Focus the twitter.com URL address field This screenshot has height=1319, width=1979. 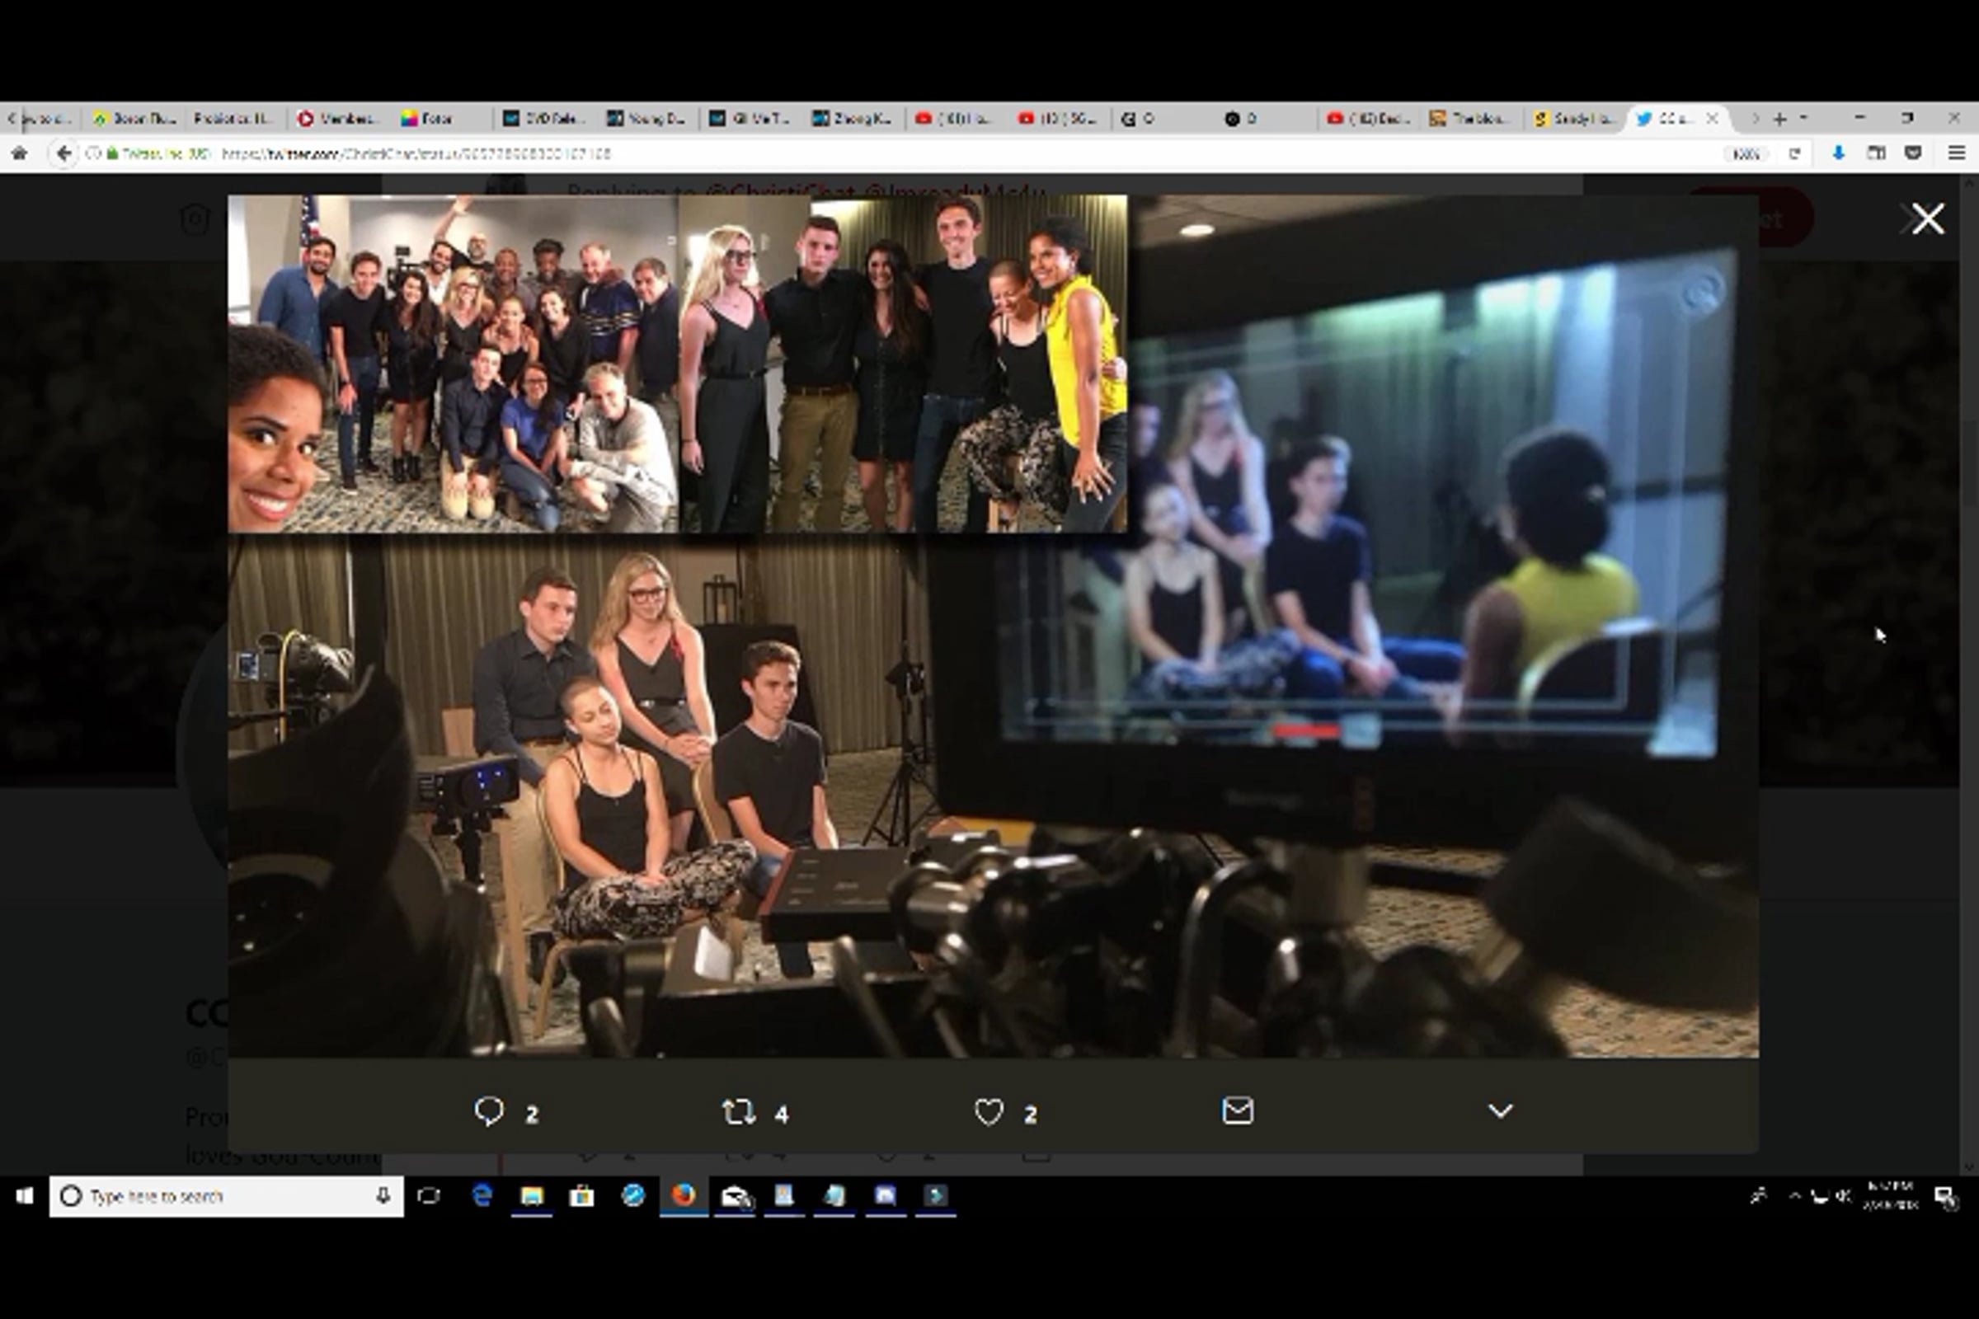[x=959, y=153]
